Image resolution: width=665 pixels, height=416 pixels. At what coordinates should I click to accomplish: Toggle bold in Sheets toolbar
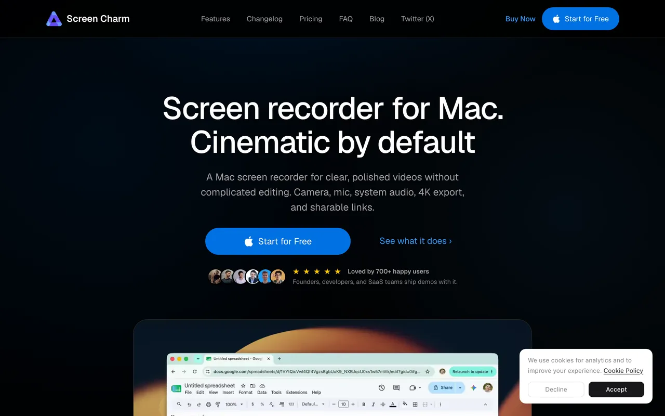[364, 404]
